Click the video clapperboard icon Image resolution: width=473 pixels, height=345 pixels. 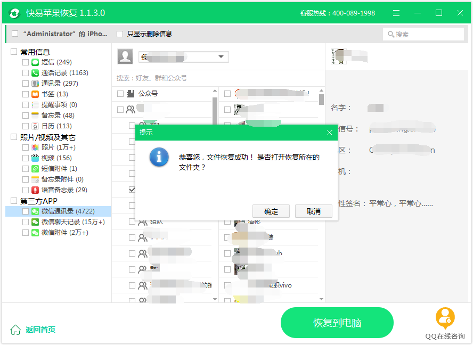pos(35,158)
